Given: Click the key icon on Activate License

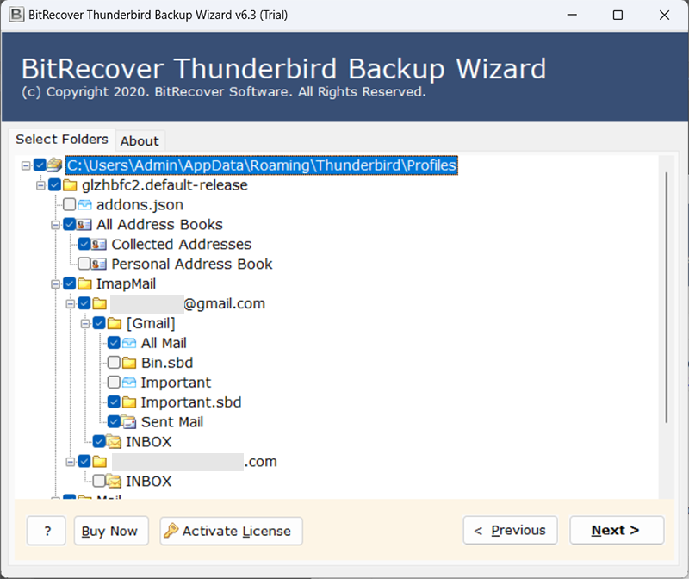Looking at the screenshot, I should 171,531.
